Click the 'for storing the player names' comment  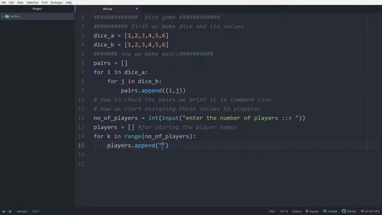point(187,127)
